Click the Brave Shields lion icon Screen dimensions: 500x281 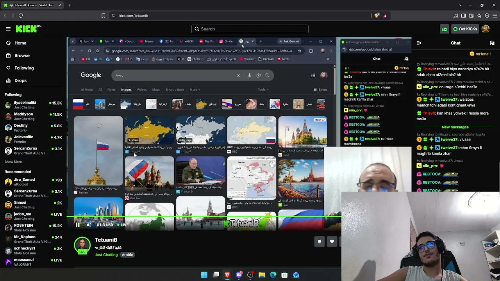click(377, 16)
